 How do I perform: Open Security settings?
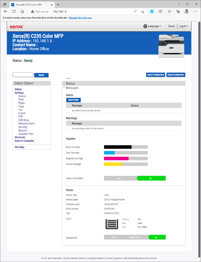pos(23,127)
